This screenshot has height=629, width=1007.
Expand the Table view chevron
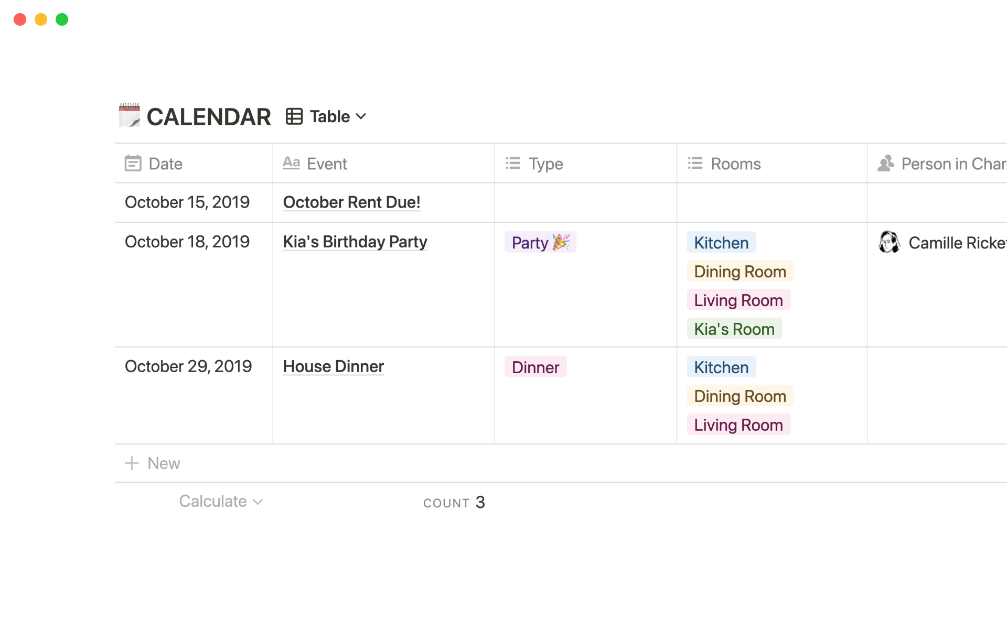tap(361, 116)
